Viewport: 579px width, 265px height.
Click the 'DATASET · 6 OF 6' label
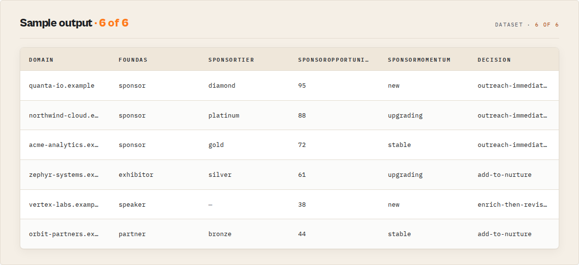527,25
